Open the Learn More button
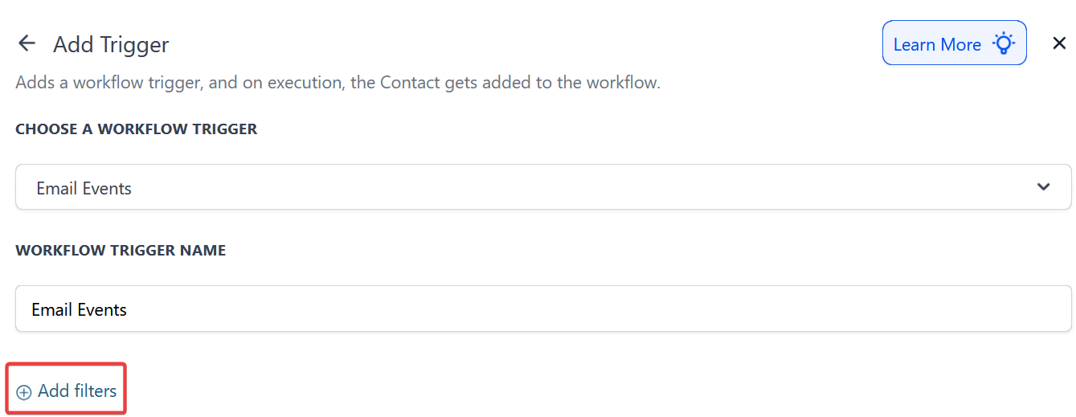Image resolution: width=1076 pixels, height=417 pixels. (954, 43)
